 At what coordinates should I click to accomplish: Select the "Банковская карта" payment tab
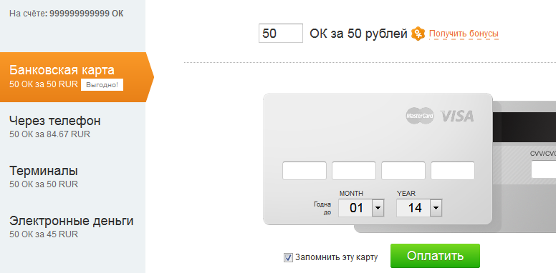coord(72,77)
